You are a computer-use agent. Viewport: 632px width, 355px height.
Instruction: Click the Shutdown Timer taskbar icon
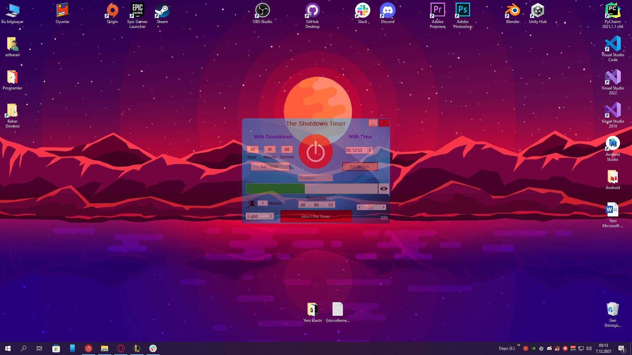point(88,348)
